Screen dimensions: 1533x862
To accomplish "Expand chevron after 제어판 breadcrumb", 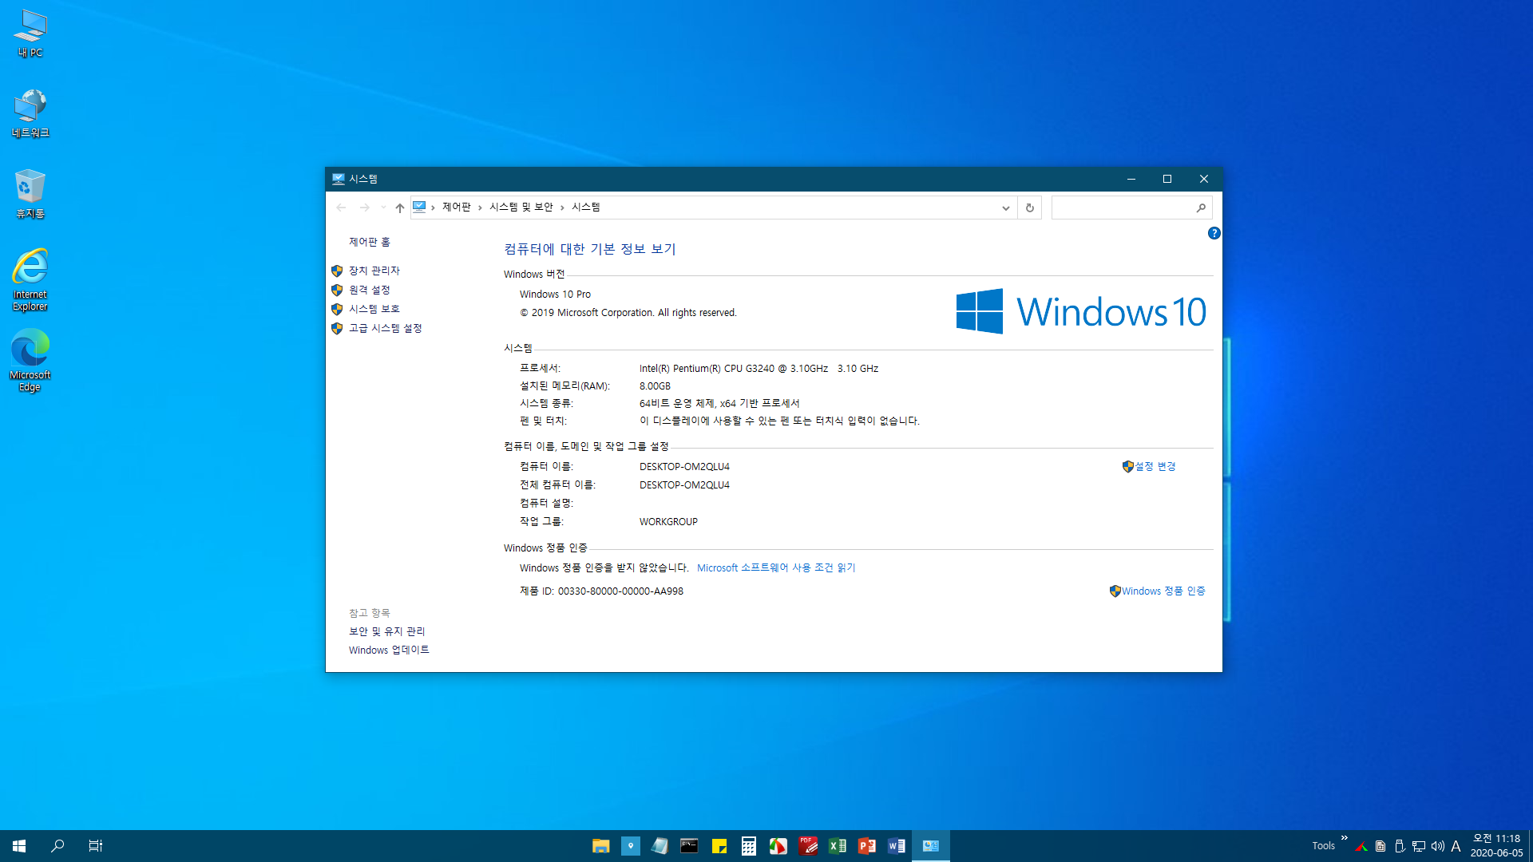I will point(480,208).
